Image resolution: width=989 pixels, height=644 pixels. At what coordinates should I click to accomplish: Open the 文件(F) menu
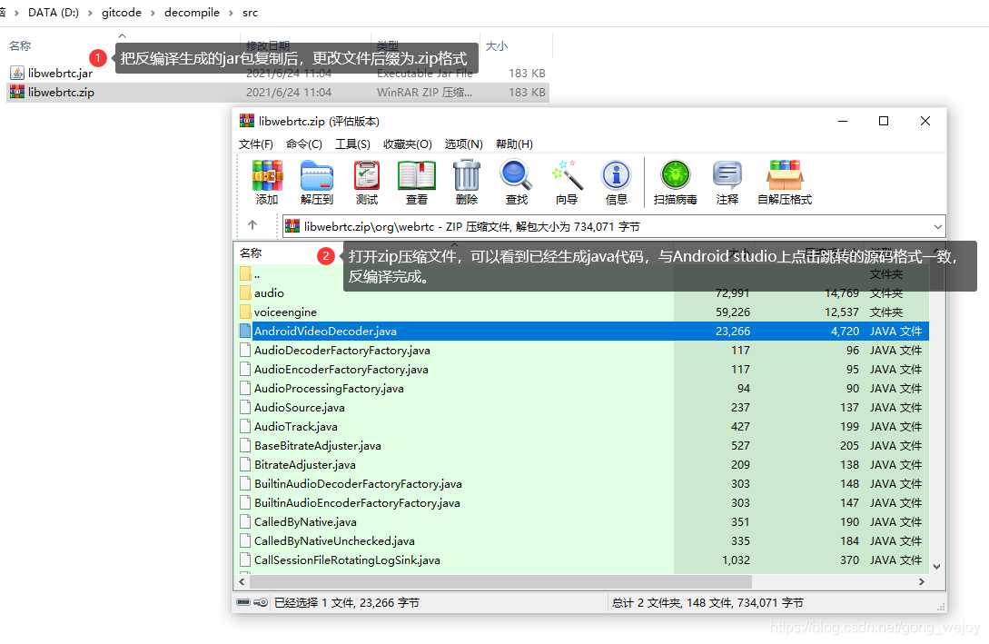[x=255, y=144]
